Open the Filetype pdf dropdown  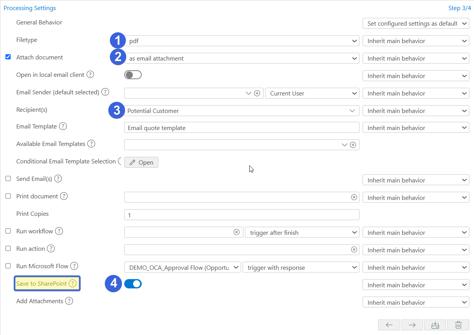coord(243,41)
